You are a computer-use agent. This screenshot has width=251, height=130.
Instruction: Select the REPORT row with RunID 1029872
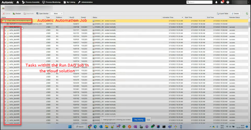pos(124,24)
